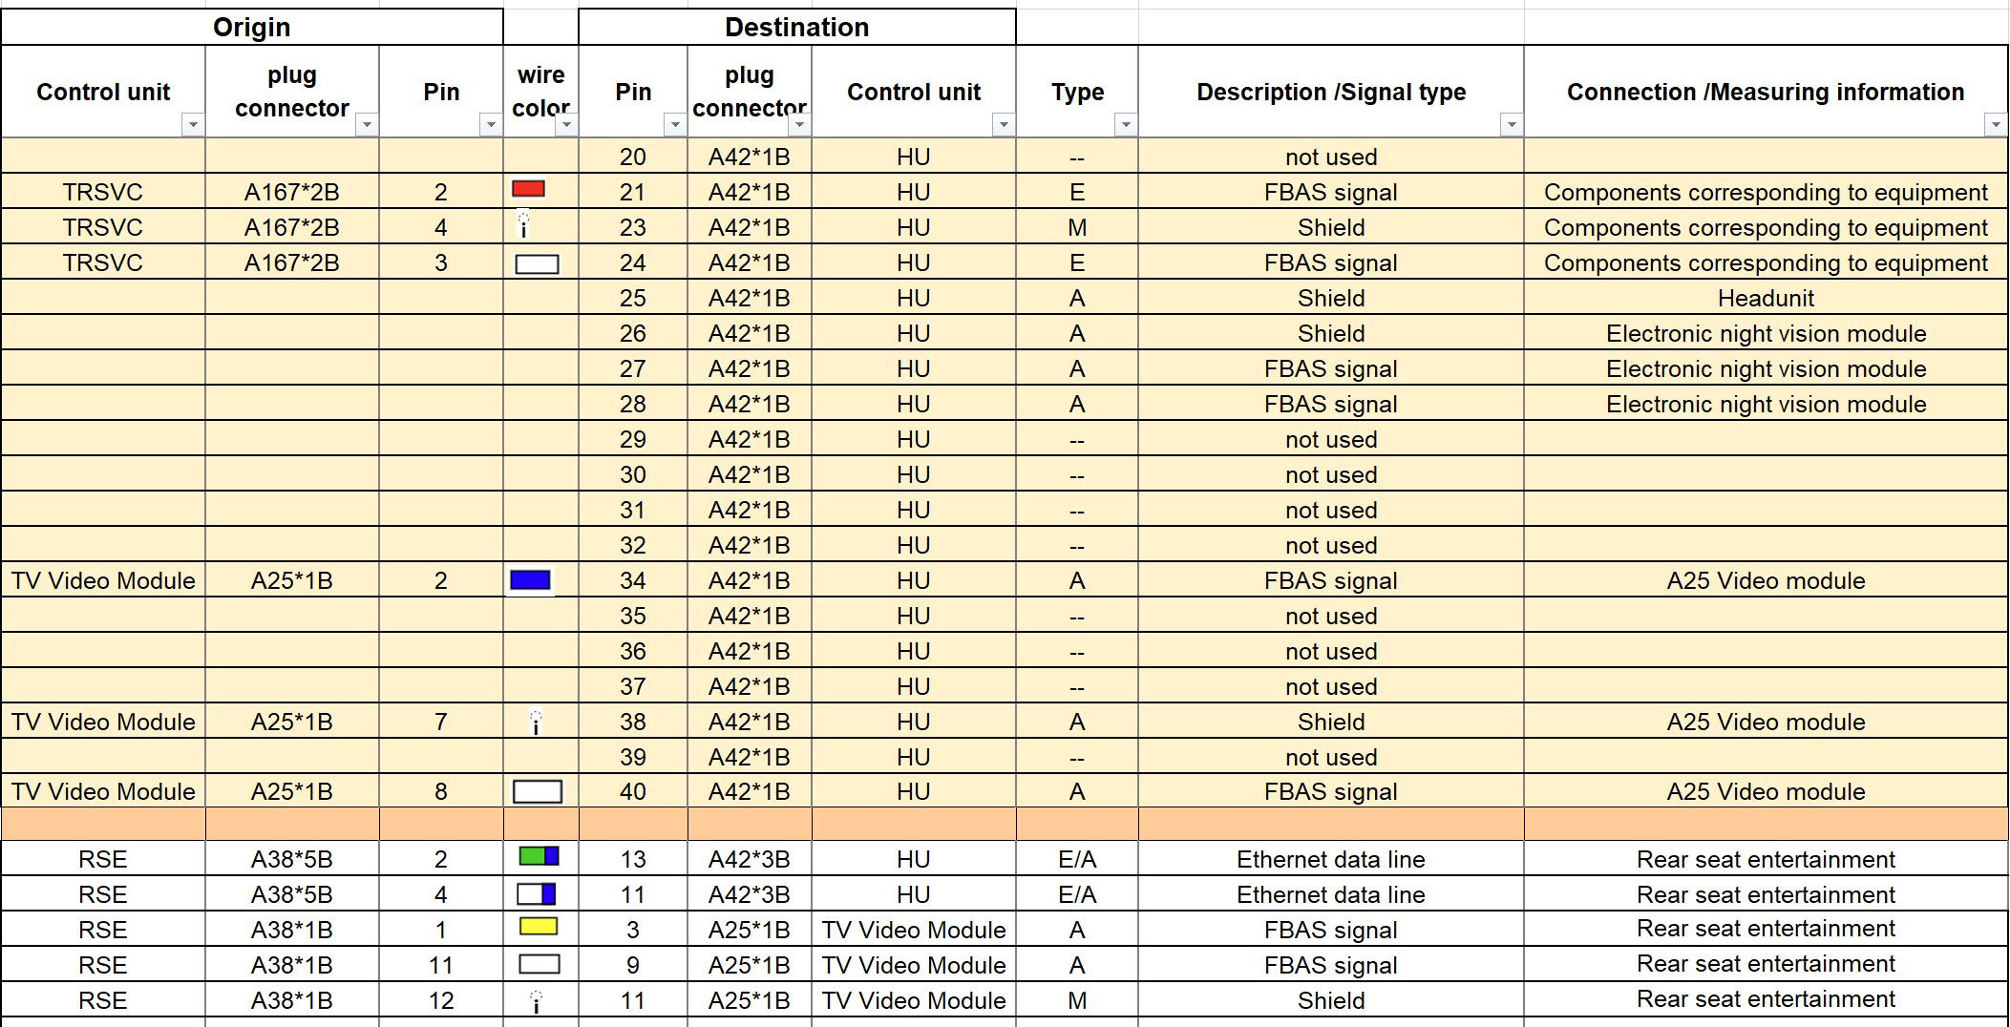Image resolution: width=2010 pixels, height=1027 pixels.
Task: Select A25*1B origin cell with pin 7
Action: pos(292,722)
